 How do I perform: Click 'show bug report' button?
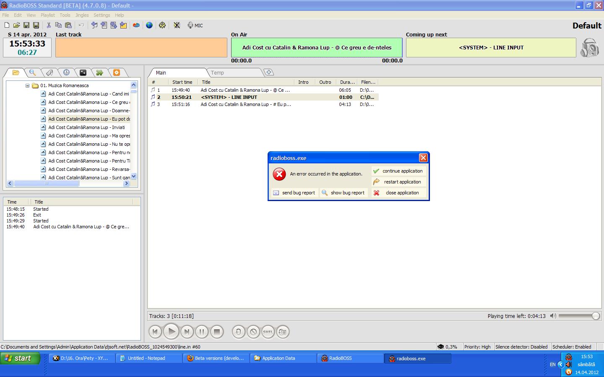tap(344, 193)
